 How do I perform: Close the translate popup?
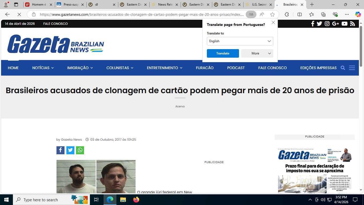pos(273,22)
